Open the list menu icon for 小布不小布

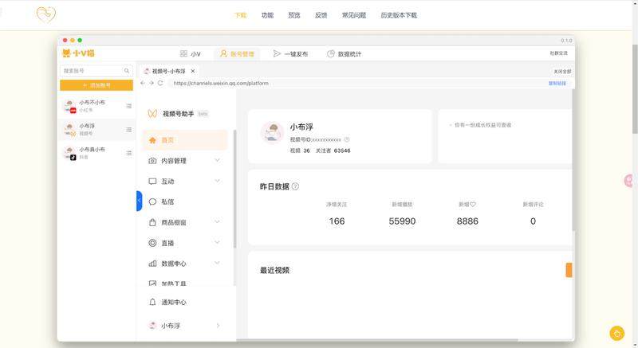(x=128, y=106)
